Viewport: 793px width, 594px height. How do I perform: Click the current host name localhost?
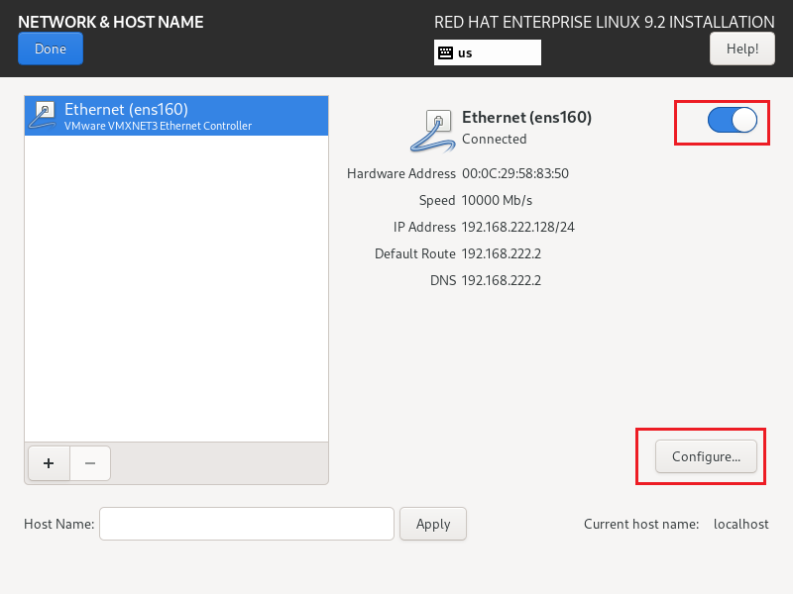pos(740,524)
